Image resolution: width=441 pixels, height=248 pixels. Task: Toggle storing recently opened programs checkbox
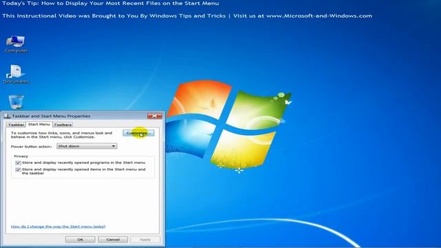click(x=19, y=163)
